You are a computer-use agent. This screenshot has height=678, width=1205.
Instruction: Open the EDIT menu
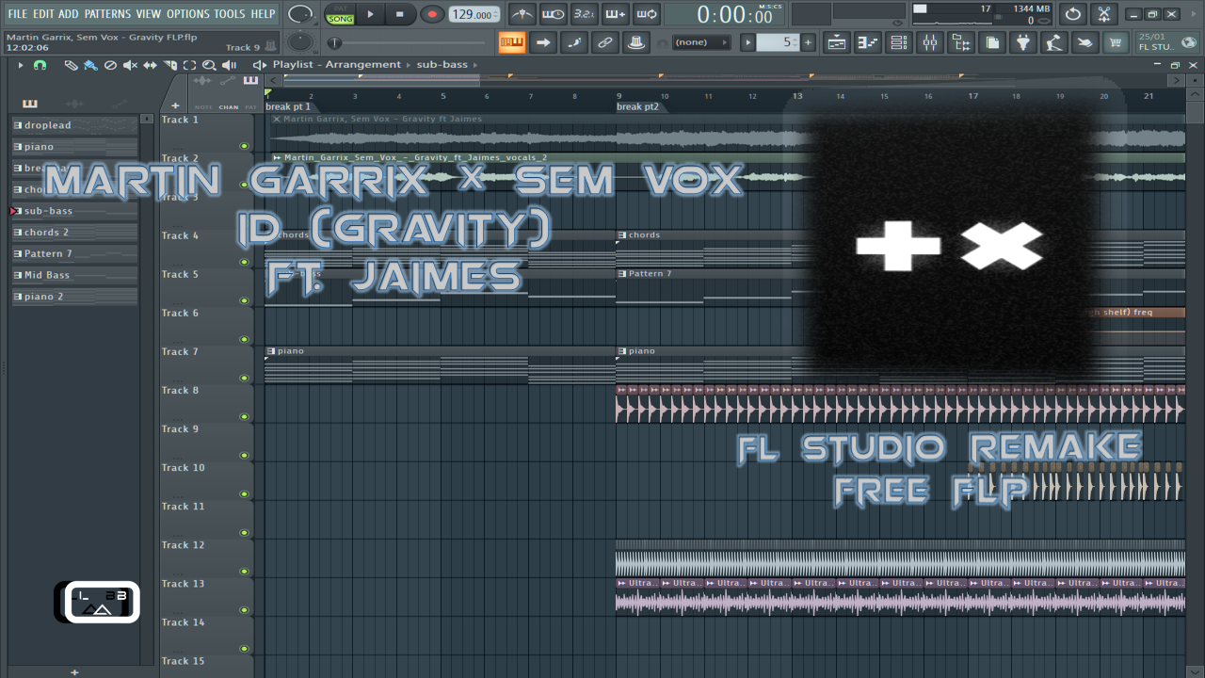[x=43, y=14]
